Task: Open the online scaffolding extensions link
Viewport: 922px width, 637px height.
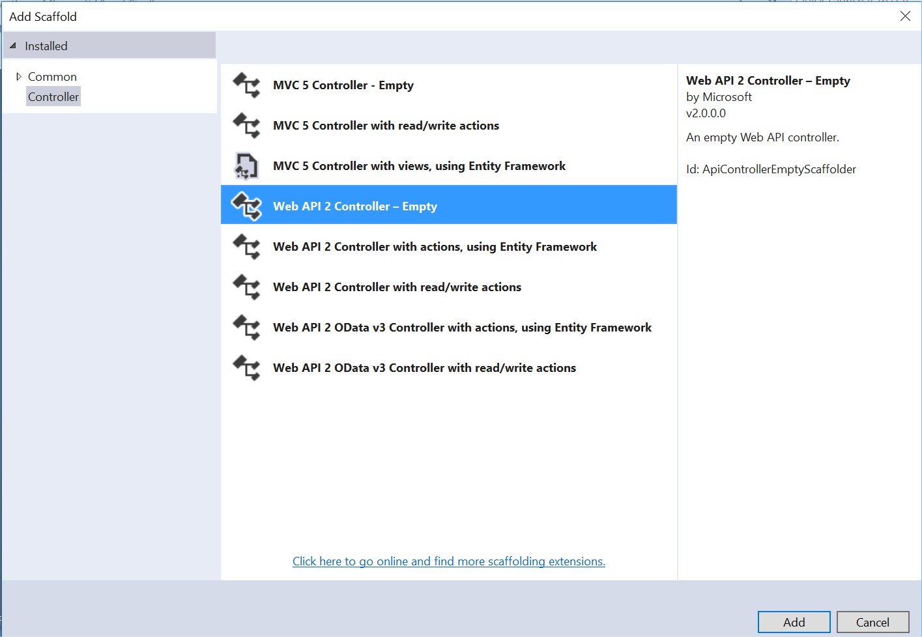Action: [448, 561]
